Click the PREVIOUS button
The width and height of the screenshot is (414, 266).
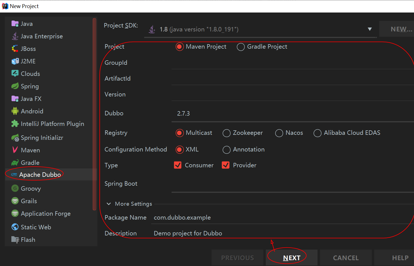(237, 258)
